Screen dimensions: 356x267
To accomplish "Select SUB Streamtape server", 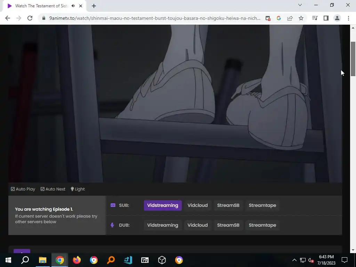I will coord(262,205).
